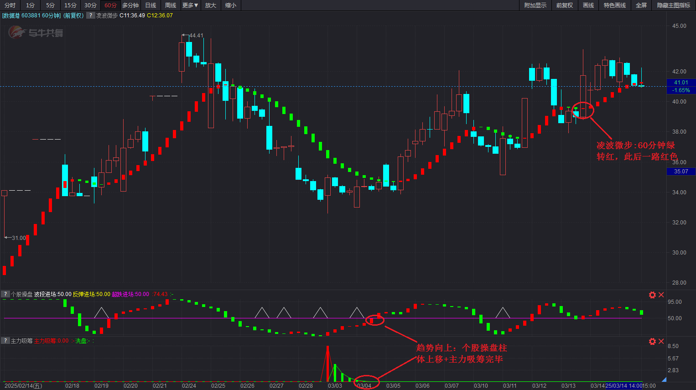
Task: Click the 44.41 high price marker
Action: 196,36
